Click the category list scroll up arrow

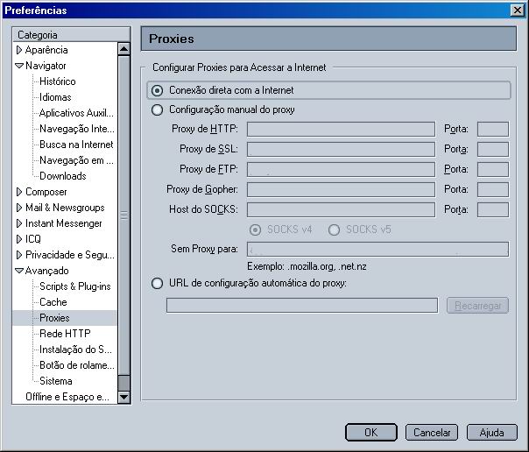123,49
